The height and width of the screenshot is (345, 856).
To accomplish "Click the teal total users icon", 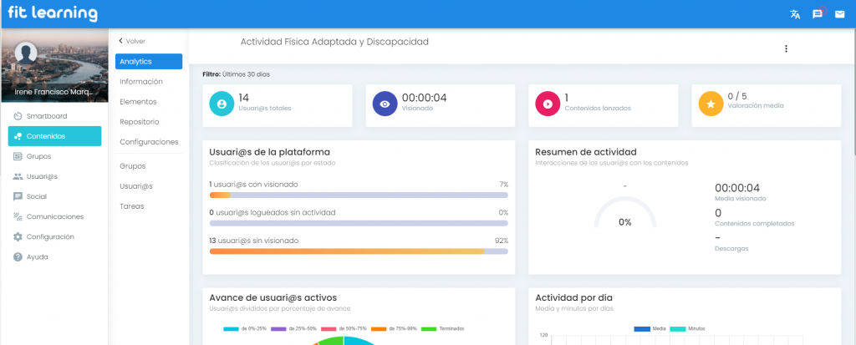I will (x=222, y=104).
